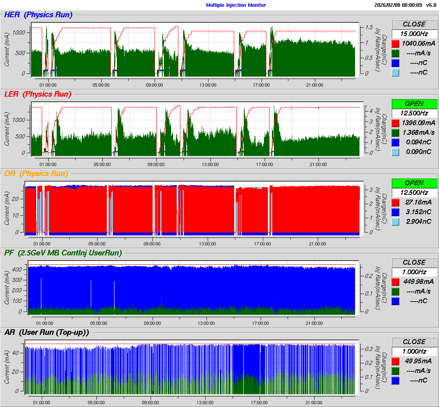Click the green injection rate swatch in LER legend
Viewport: 439px width, 407px height.
pyautogui.click(x=396, y=132)
